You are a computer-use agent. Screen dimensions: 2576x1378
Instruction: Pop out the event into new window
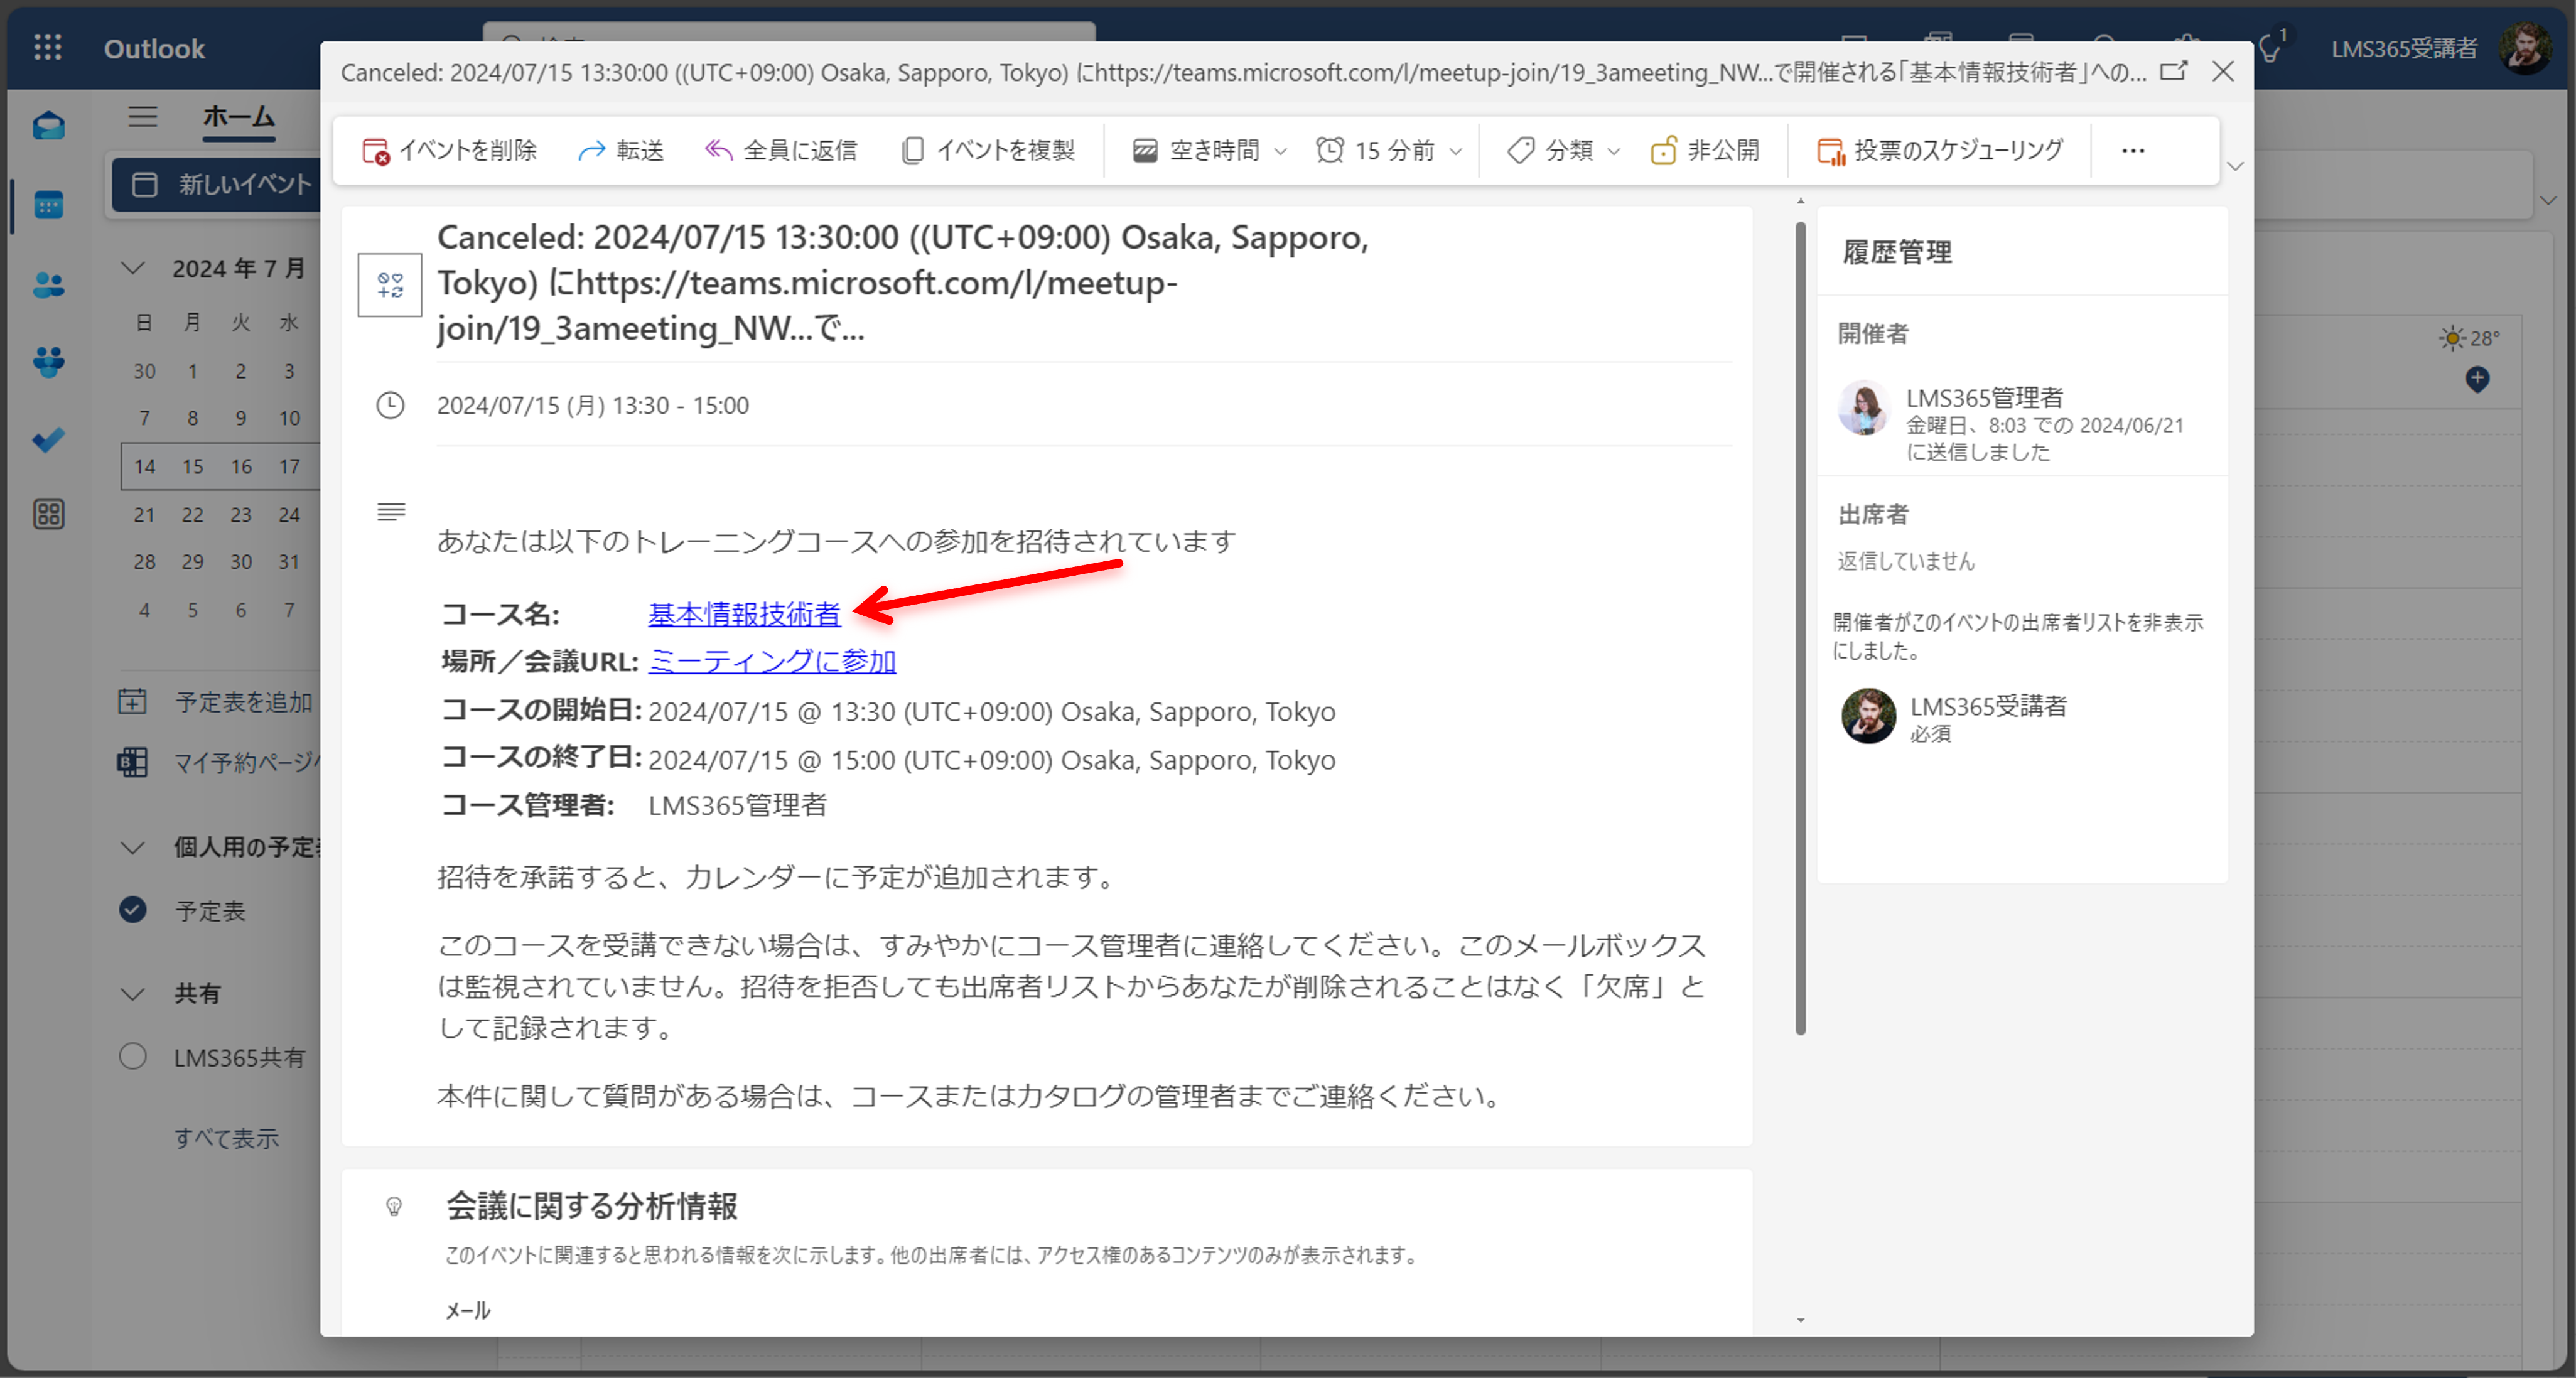2173,71
